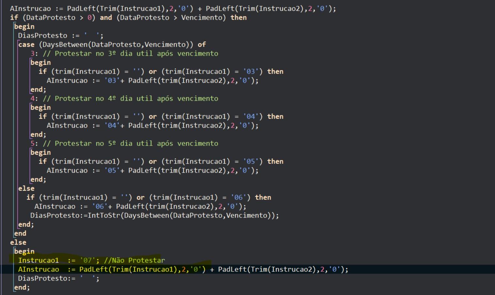Click the first 'DiasProtesto := ' assignment under begin

[61, 36]
